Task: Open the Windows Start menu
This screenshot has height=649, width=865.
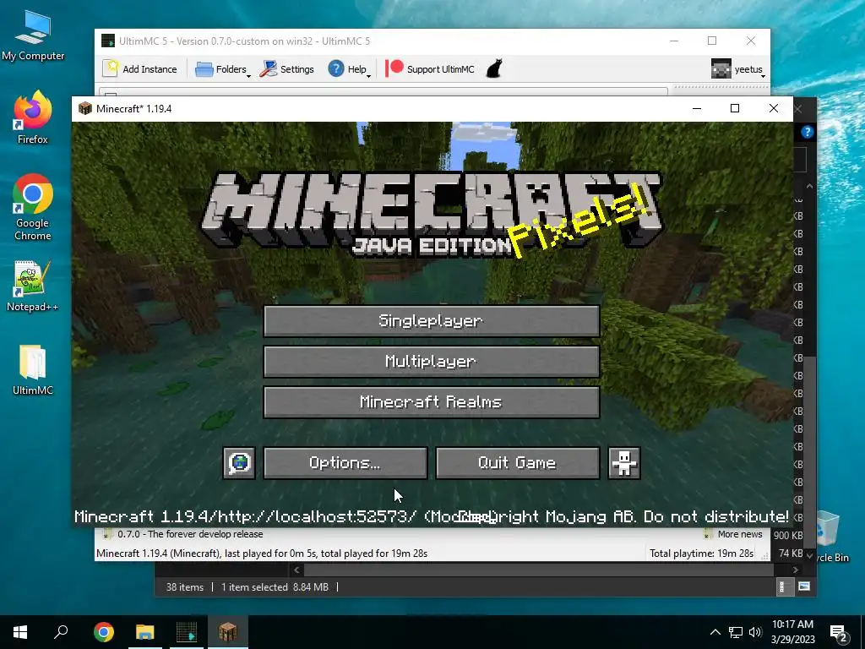Action: pos(20,632)
